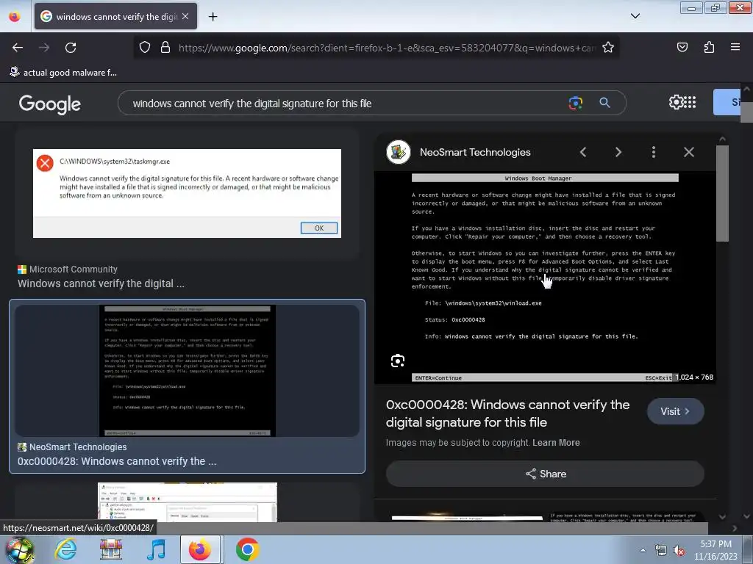753x564 pixels.
Task: Open the Learn More copyright link
Action: click(x=556, y=443)
